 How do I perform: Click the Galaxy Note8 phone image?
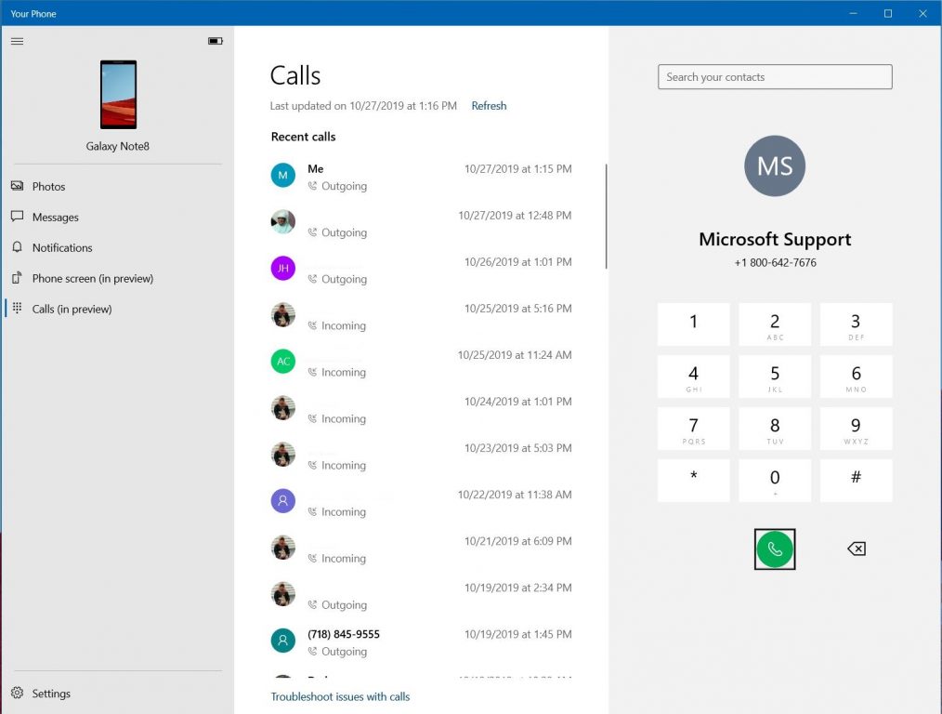[x=118, y=95]
